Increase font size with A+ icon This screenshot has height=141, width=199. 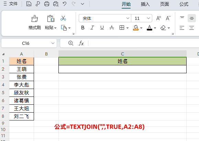click(x=159, y=18)
